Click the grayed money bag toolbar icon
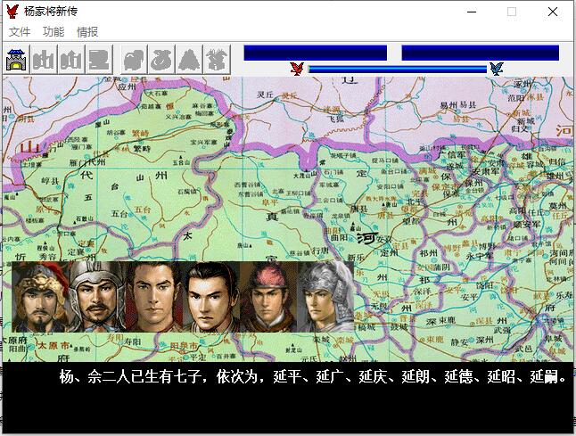 pos(162,60)
